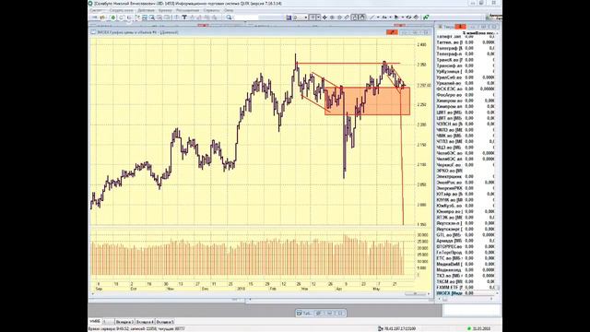Click the black funnel filter toolbar icon

(184, 18)
